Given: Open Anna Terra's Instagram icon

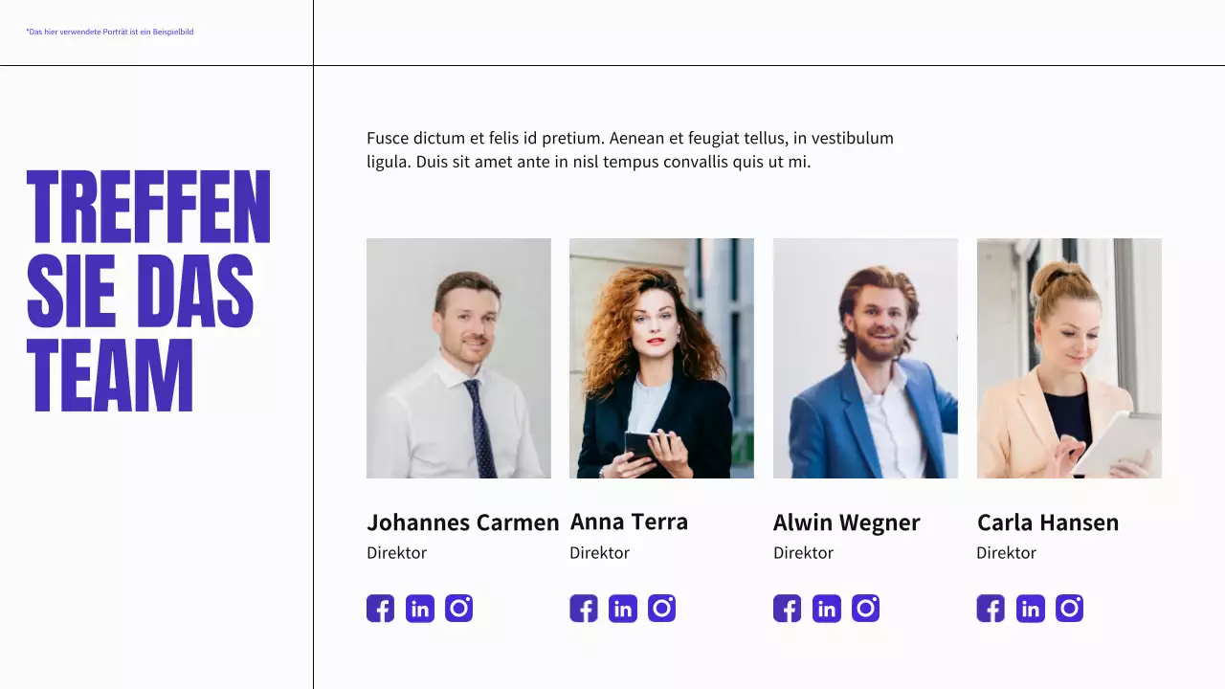Looking at the screenshot, I should (661, 609).
